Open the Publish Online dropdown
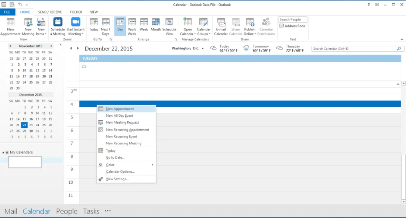The height and width of the screenshot is (218, 406). coord(250,27)
